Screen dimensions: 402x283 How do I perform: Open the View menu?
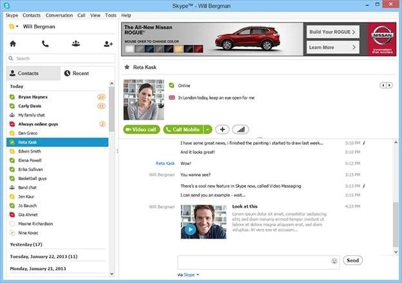pos(95,15)
